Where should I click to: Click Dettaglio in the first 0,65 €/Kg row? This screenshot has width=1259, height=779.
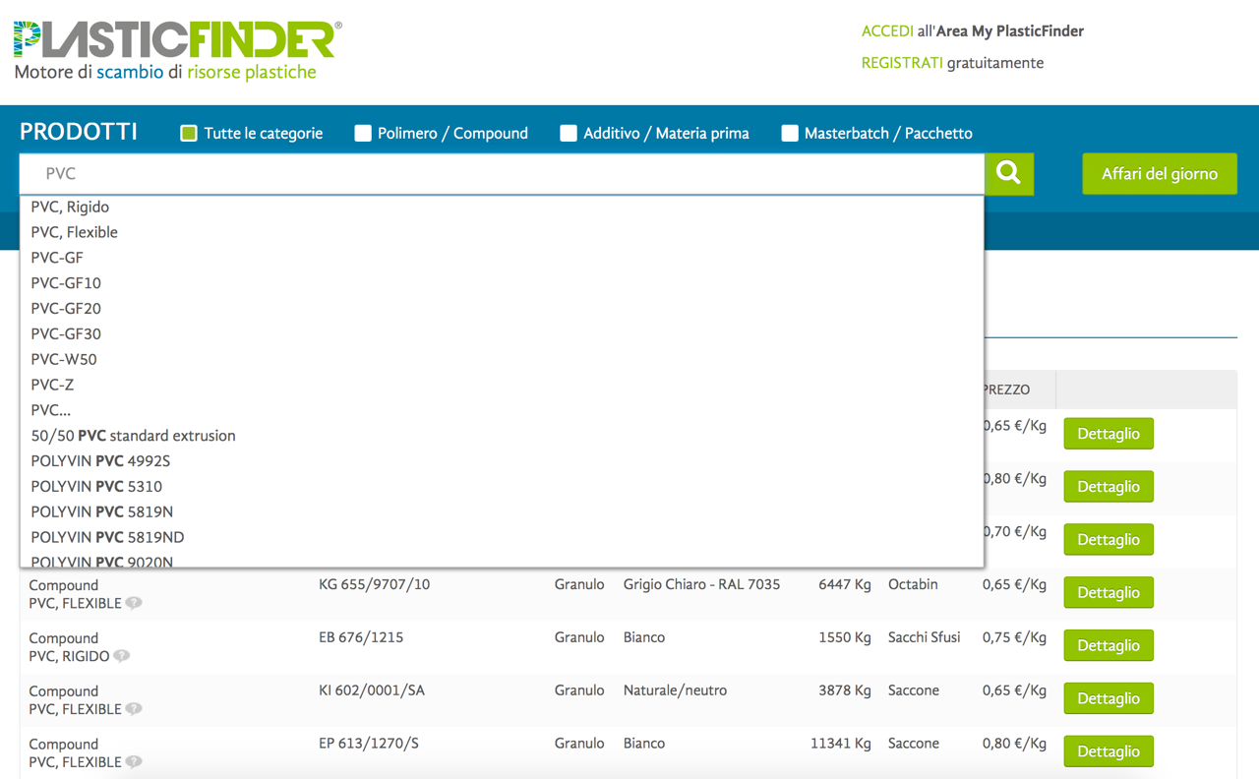(x=1109, y=434)
